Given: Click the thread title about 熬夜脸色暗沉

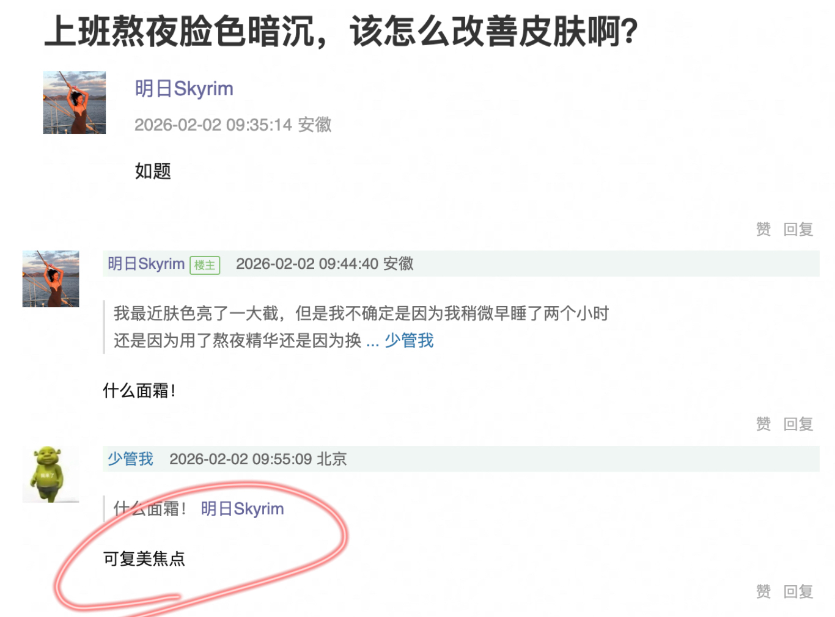Looking at the screenshot, I should (x=341, y=31).
